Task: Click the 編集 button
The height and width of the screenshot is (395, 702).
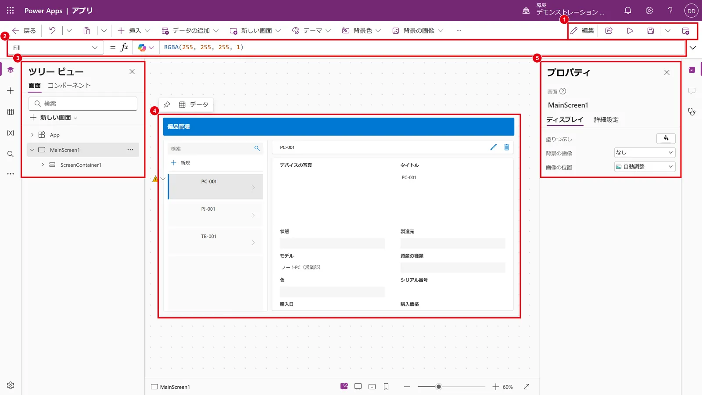Action: pyautogui.click(x=582, y=31)
